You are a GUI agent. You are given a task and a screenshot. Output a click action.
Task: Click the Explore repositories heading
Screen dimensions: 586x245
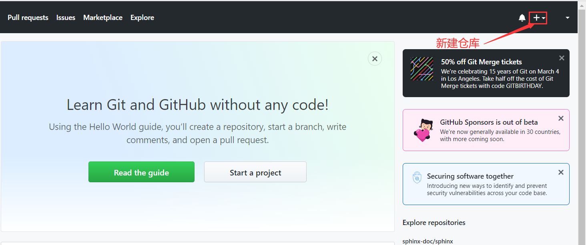click(434, 223)
